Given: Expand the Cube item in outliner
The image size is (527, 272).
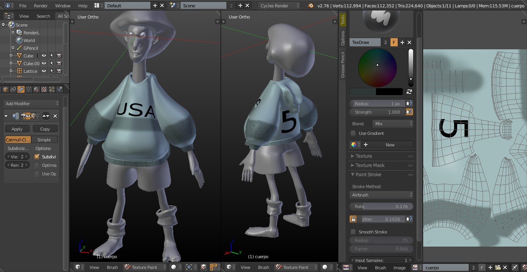Looking at the screenshot, I should pos(11,55).
